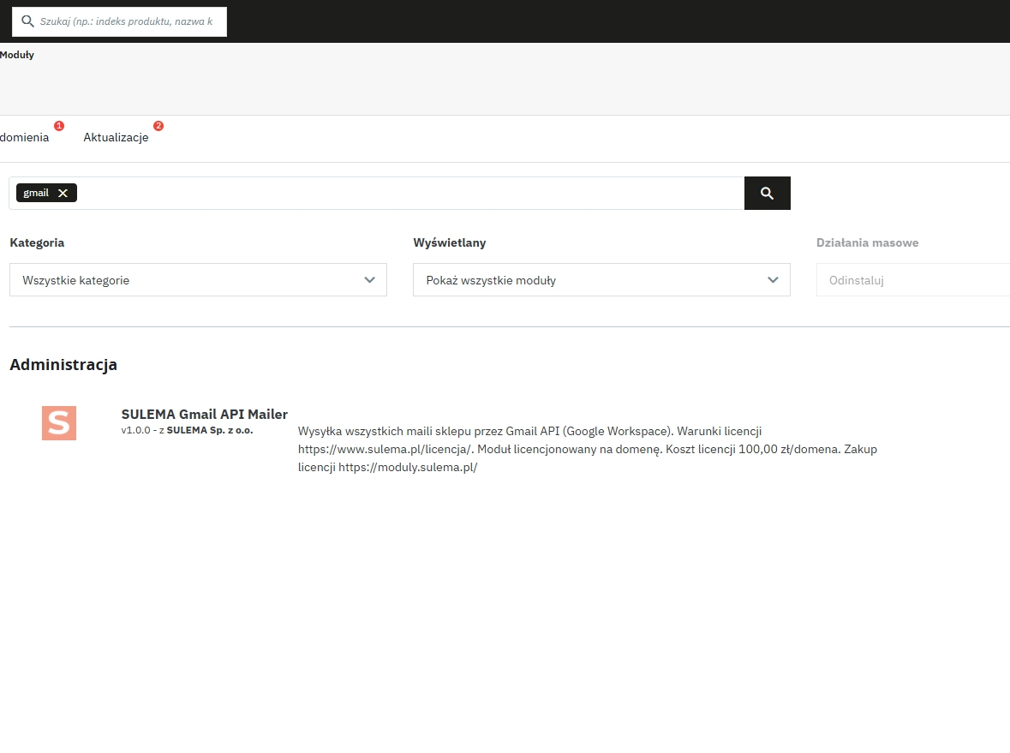Screen dimensions: 1010x753
Task: Select the Administracja section heading
Action: [63, 364]
